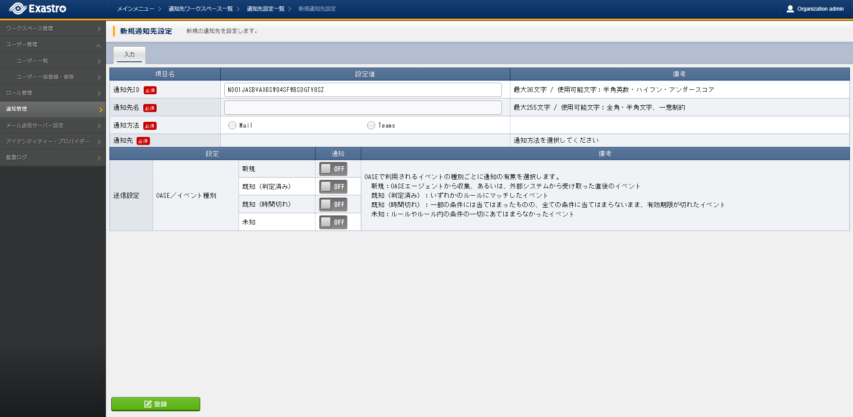
Task: Switch to the 入力 tab
Action: [x=129, y=55]
